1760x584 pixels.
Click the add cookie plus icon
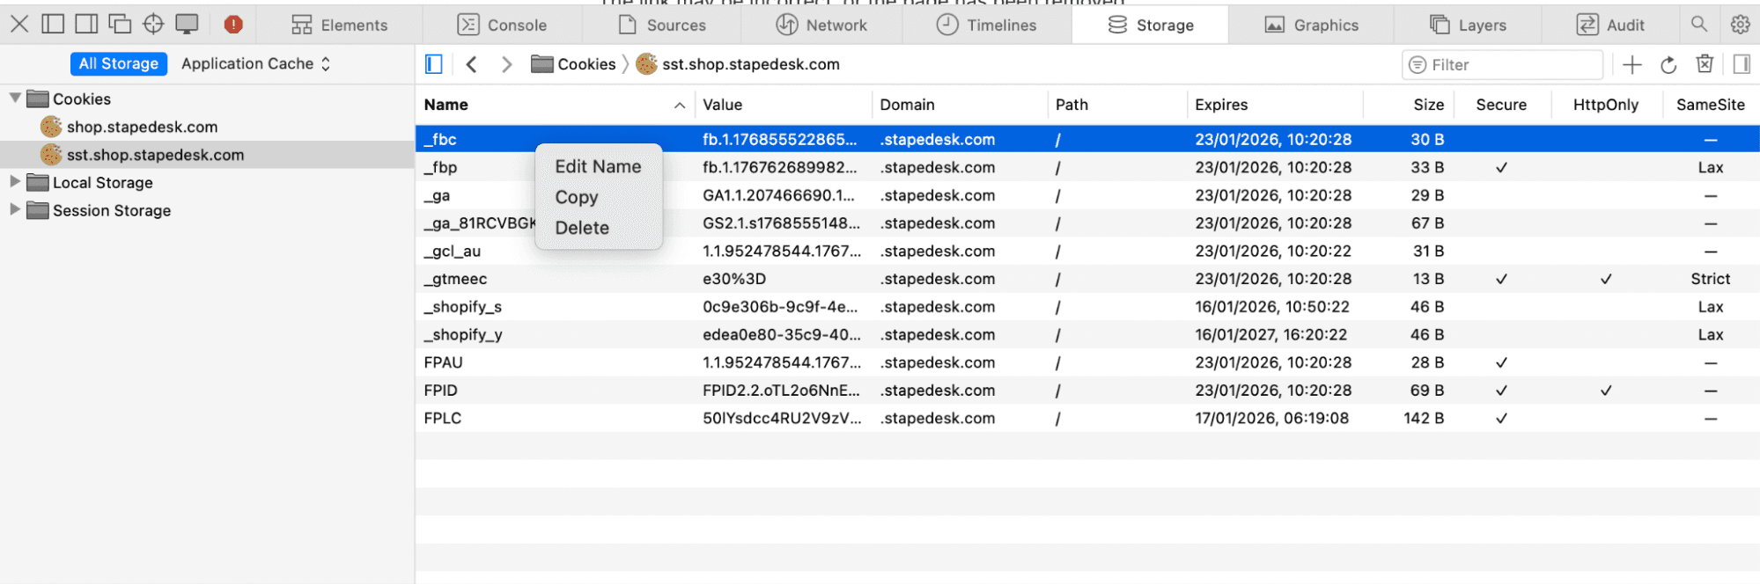pos(1631,64)
